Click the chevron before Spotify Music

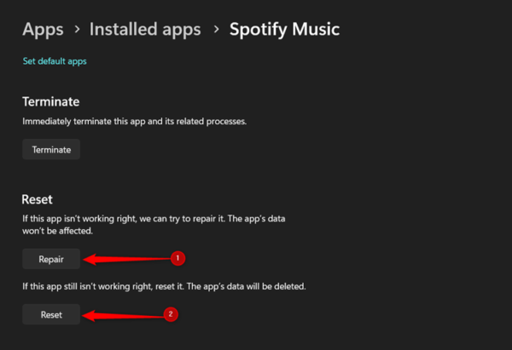tap(215, 31)
